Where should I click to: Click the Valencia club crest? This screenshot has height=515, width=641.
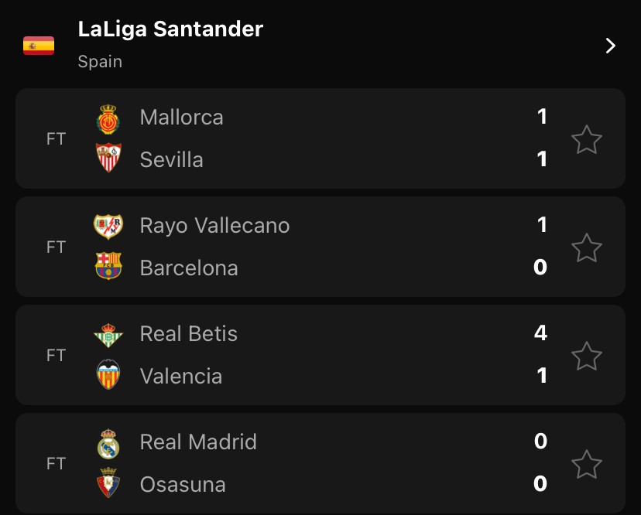point(108,376)
